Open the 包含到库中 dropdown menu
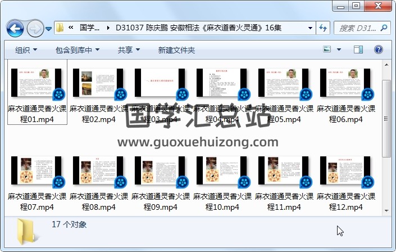This screenshot has width=396, height=252. coord(79,50)
